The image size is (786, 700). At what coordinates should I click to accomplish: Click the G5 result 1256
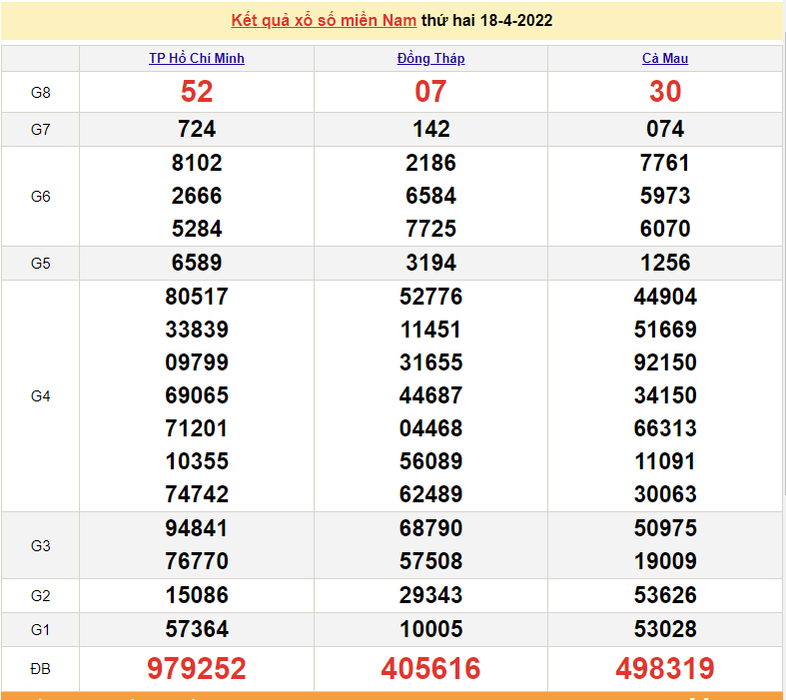point(665,263)
